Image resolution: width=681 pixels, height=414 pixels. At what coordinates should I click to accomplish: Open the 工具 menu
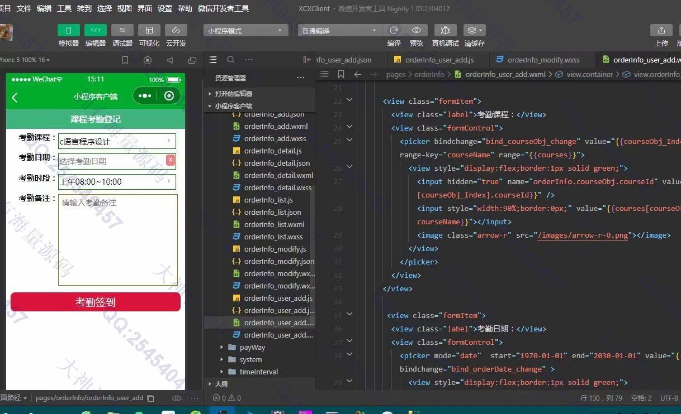[64, 8]
